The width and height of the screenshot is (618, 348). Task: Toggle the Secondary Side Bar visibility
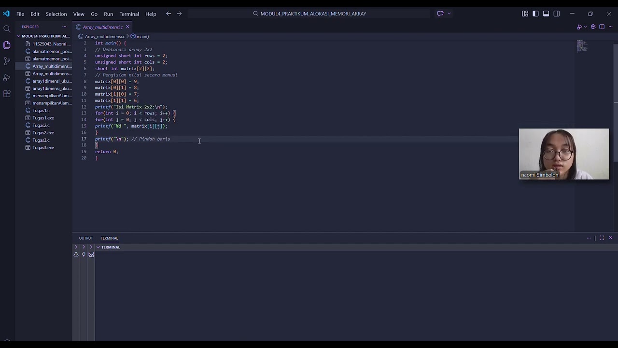(557, 14)
